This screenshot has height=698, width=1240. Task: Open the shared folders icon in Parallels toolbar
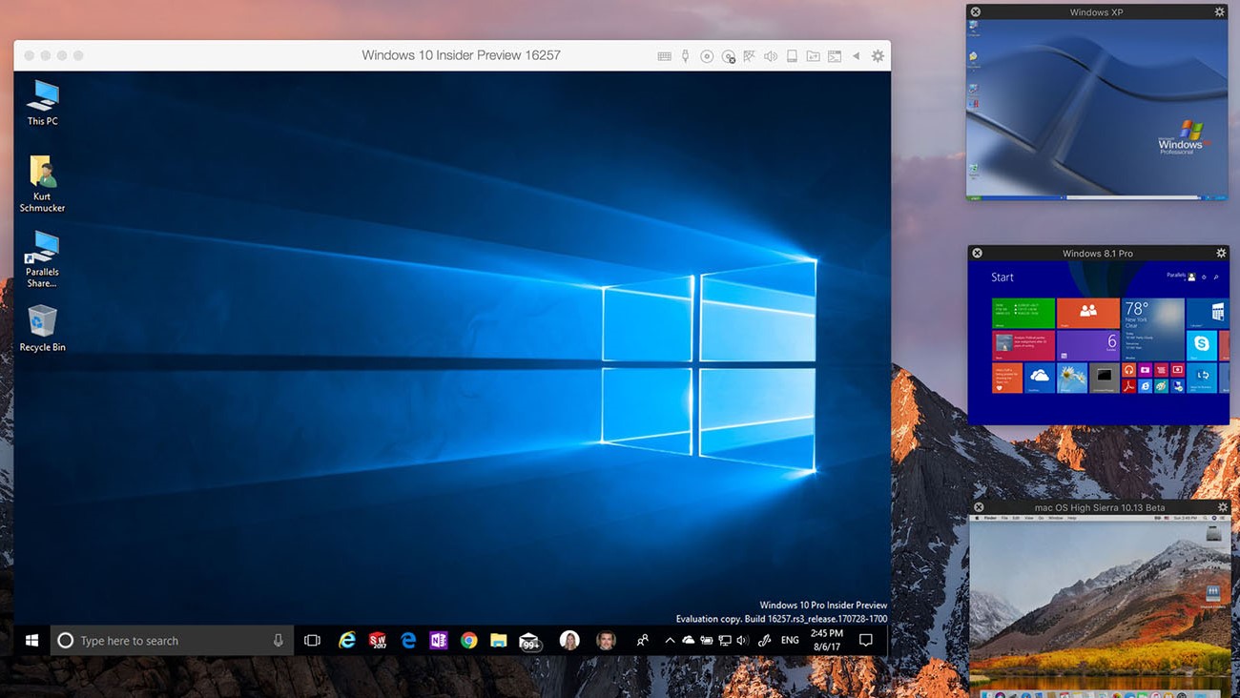813,56
